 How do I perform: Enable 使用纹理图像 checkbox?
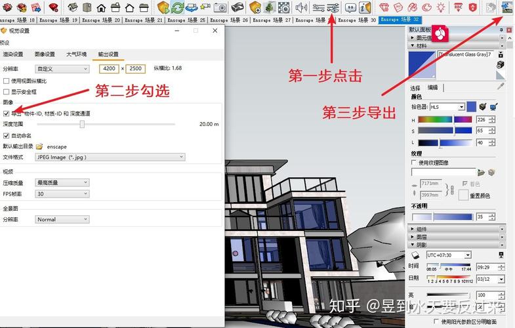point(414,162)
